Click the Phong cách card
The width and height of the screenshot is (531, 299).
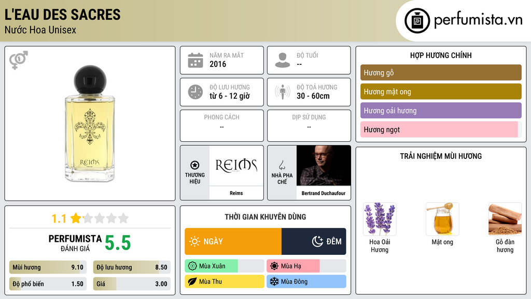coord(222,126)
